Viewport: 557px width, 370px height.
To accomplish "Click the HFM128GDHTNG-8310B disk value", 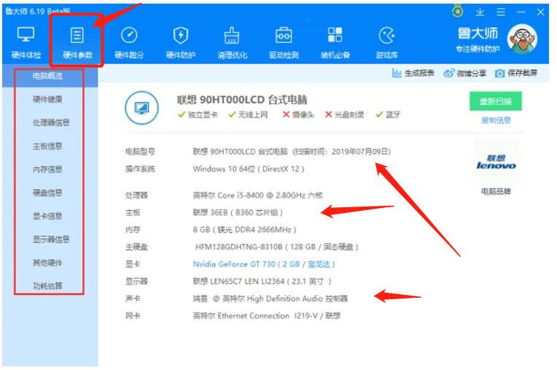I will point(277,247).
